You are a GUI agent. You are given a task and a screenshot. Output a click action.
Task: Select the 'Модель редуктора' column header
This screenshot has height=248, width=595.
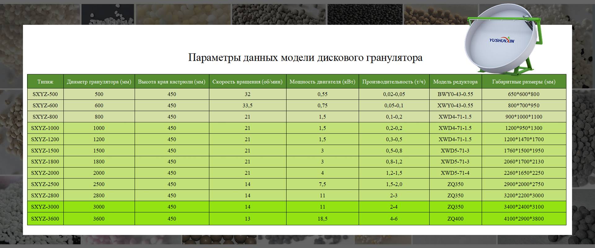pos(455,82)
